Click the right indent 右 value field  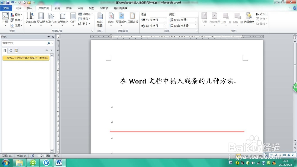pos(157,26)
